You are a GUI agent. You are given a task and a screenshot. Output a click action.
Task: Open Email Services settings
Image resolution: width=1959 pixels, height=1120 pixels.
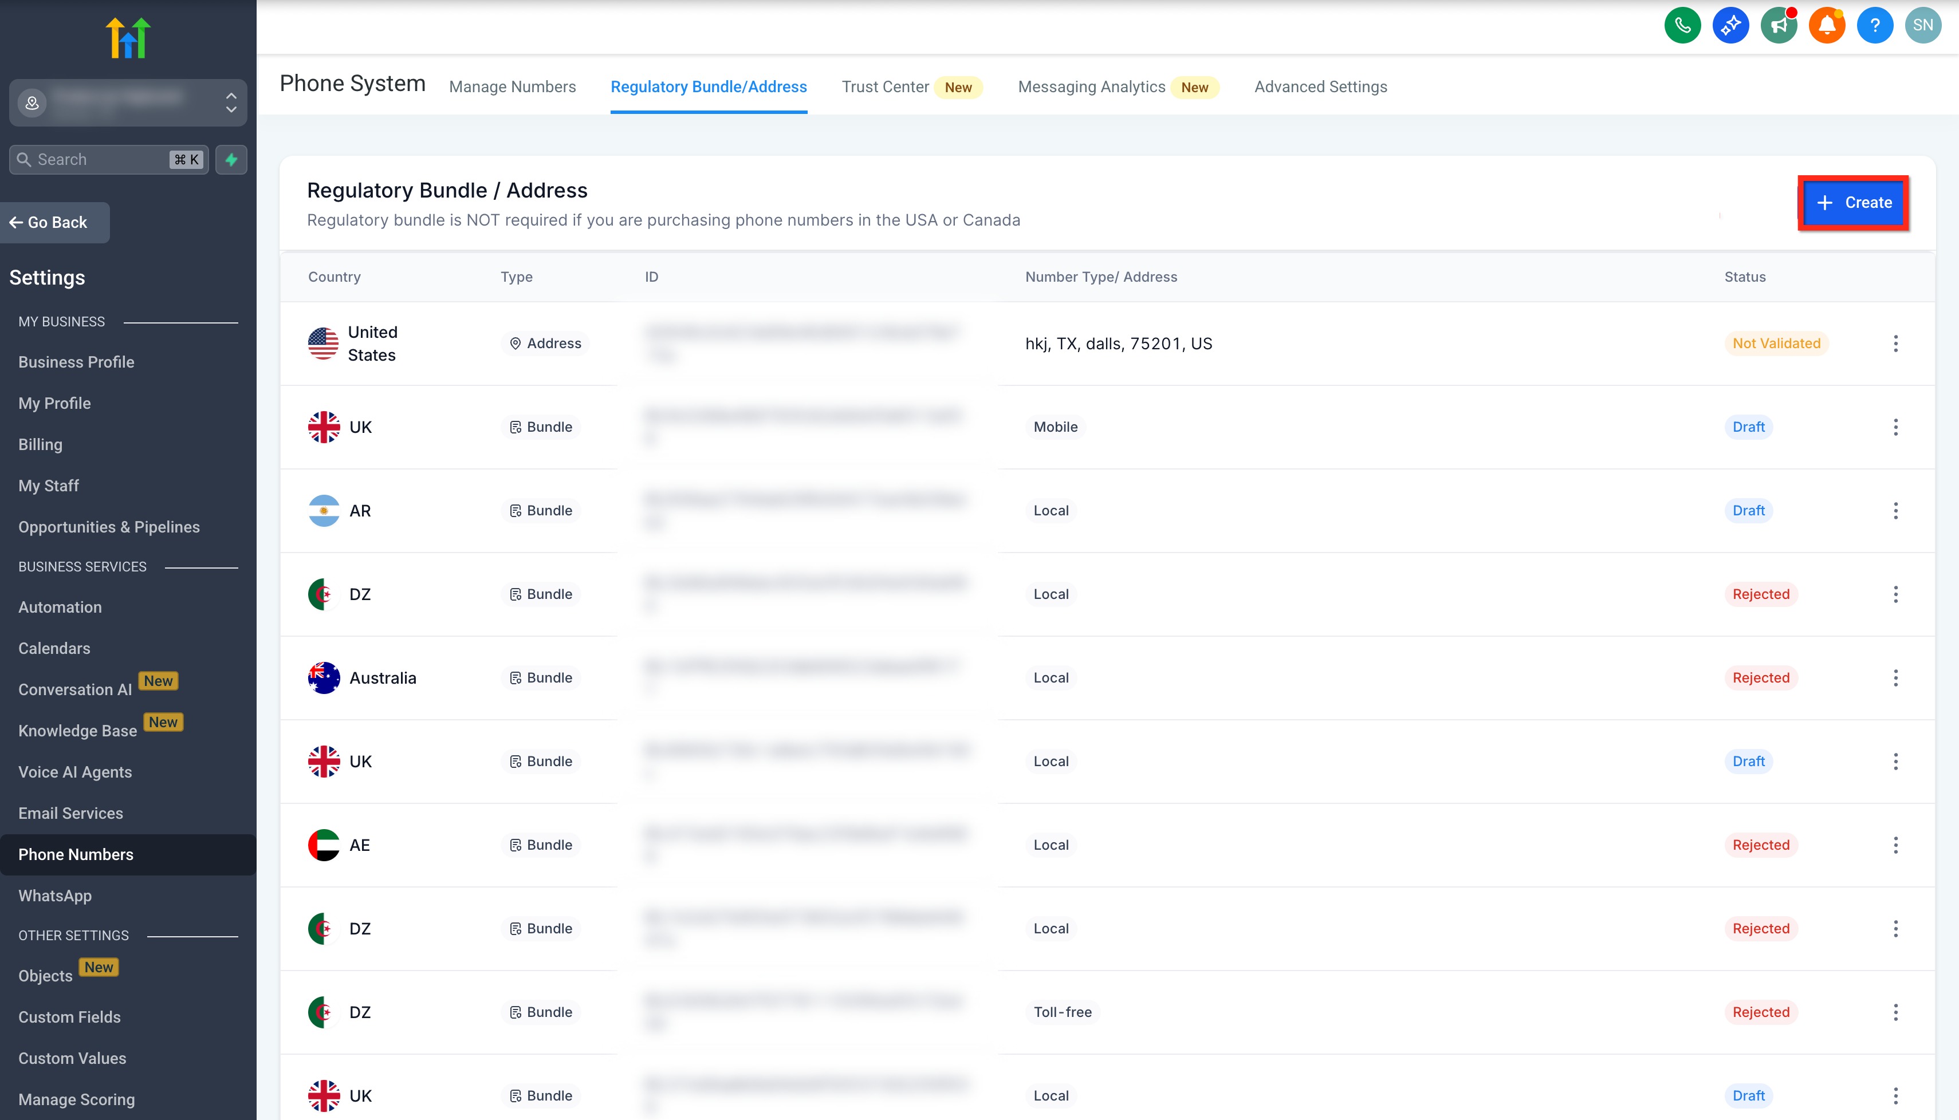click(71, 813)
